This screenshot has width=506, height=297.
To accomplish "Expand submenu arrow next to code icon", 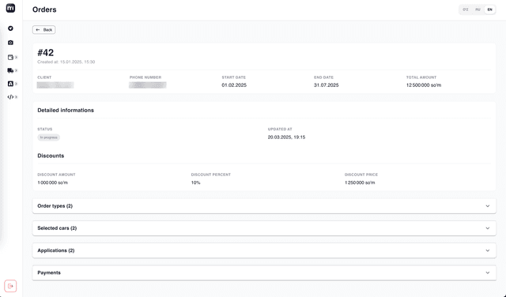I will (x=16, y=96).
